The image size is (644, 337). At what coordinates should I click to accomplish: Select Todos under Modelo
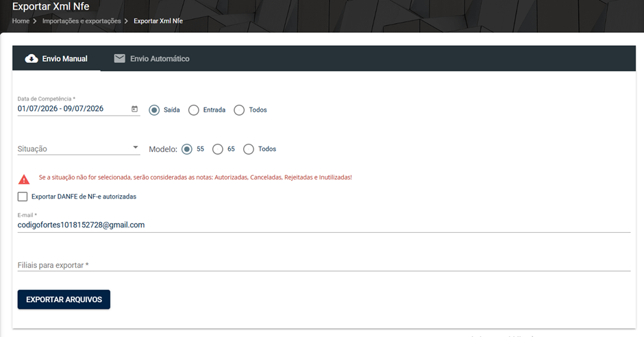click(249, 149)
